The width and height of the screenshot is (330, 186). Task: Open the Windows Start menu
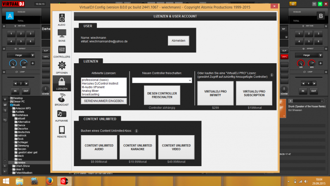(6, 181)
